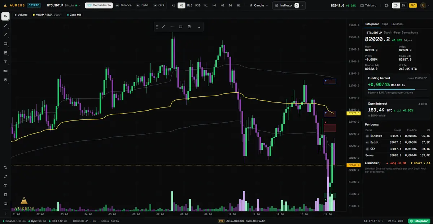Toggle the VWAP / EMA indicator chip

(x=47, y=15)
